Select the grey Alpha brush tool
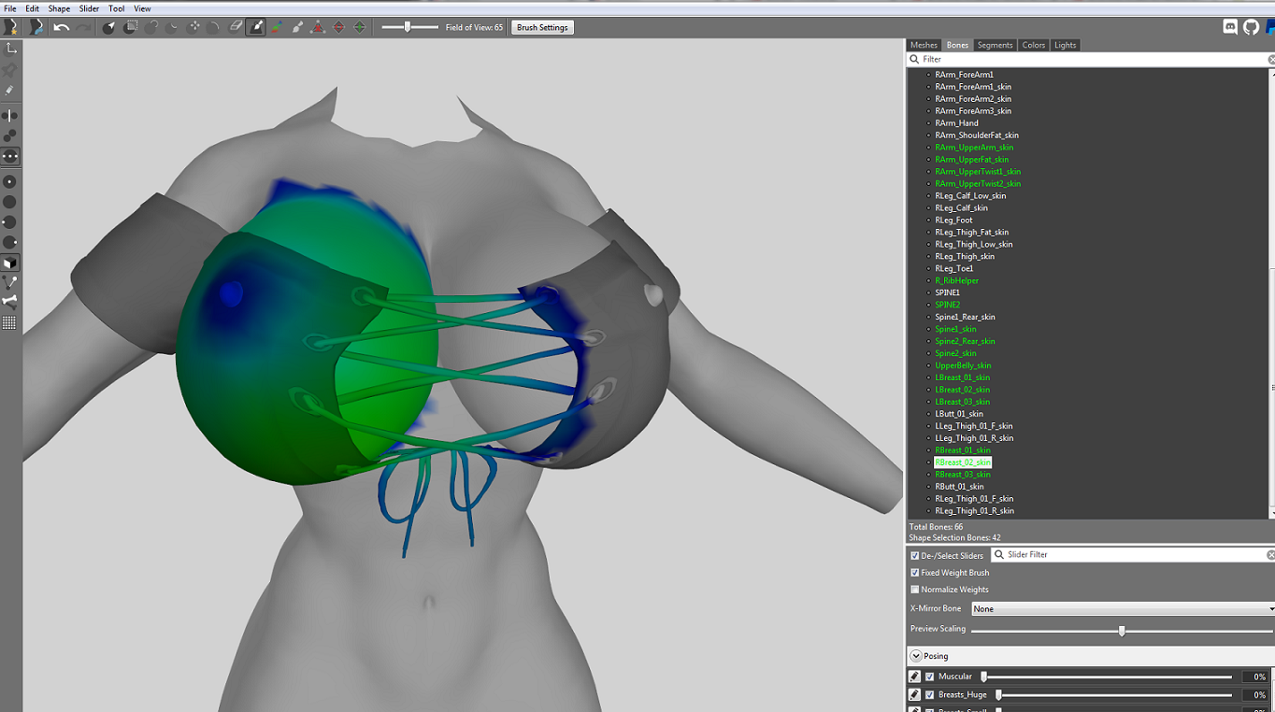Image resolution: width=1275 pixels, height=712 pixels. point(297,27)
